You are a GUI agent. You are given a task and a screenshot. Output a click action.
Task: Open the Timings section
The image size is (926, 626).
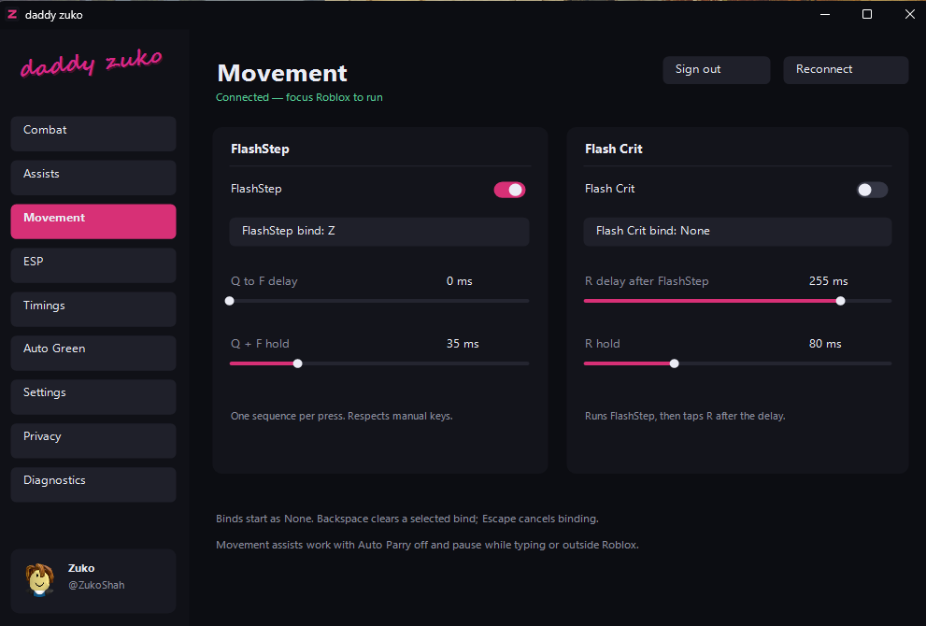pos(93,309)
